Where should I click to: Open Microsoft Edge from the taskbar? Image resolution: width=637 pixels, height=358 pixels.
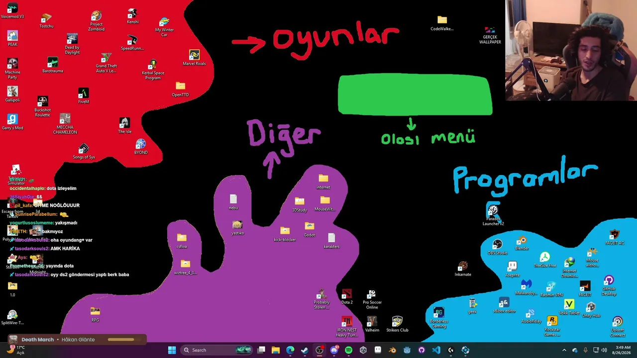(x=290, y=350)
